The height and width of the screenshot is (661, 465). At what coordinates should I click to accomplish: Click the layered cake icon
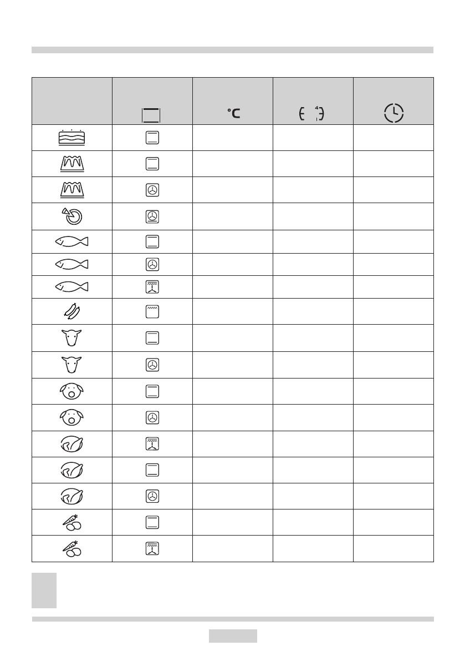[x=71, y=138]
